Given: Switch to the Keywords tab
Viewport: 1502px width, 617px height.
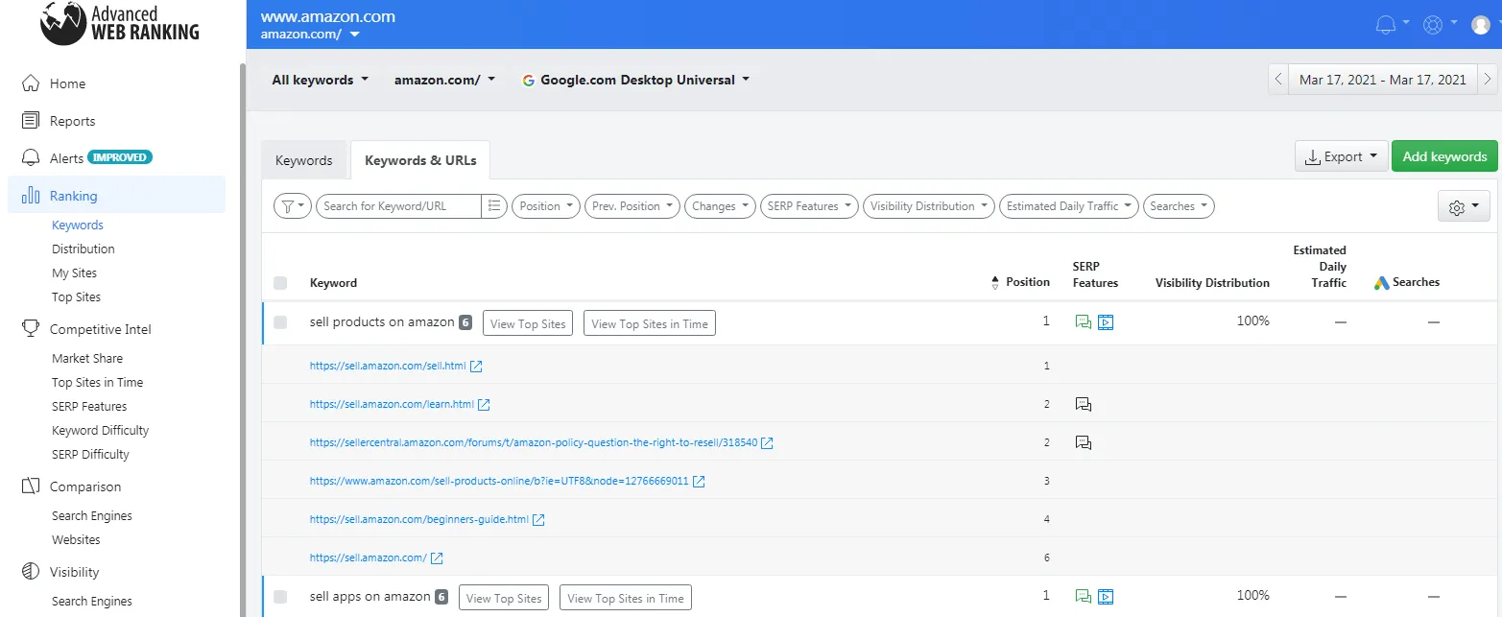Looking at the screenshot, I should (x=303, y=160).
